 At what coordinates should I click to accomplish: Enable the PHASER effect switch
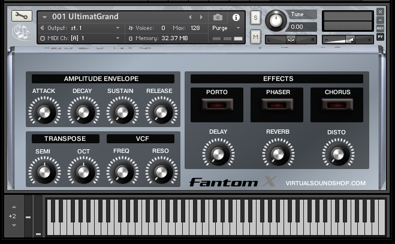coord(277,104)
